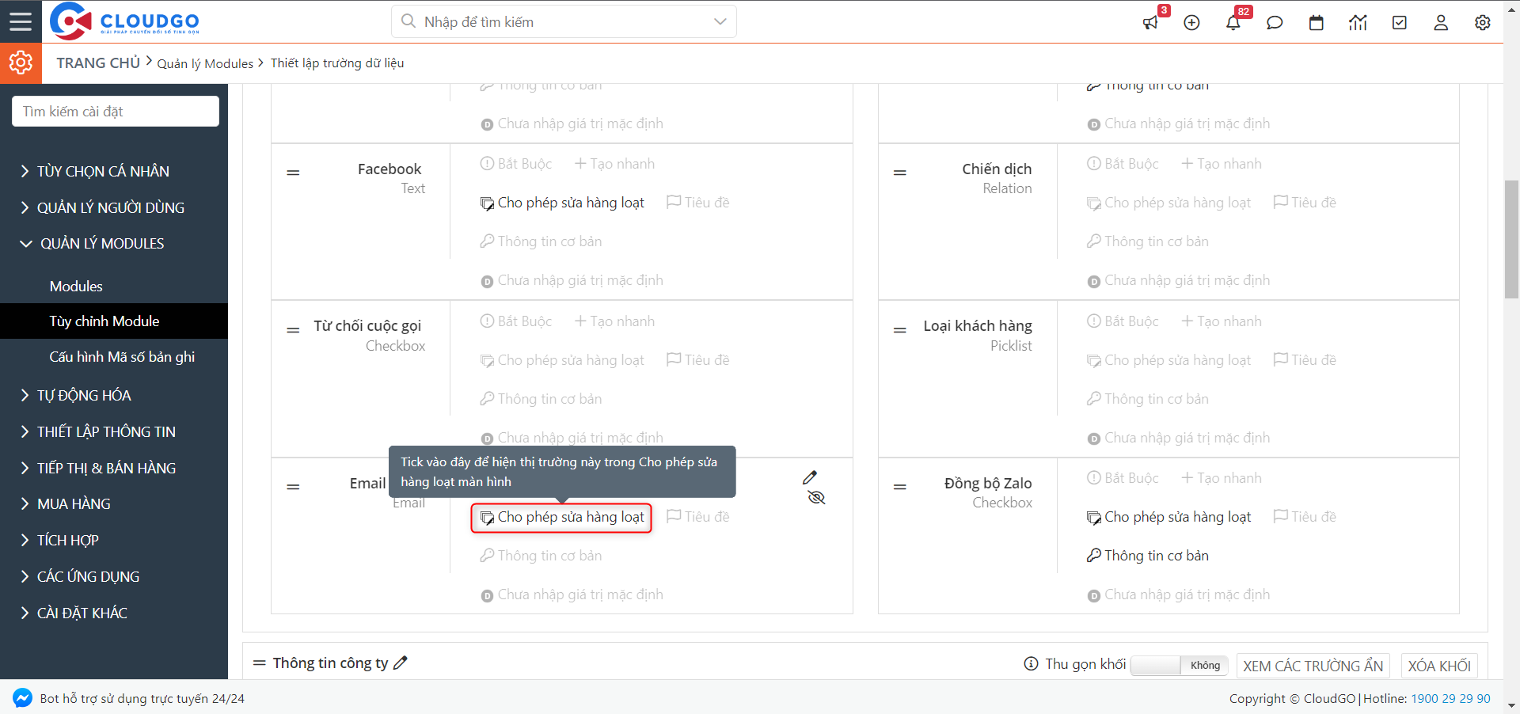Image resolution: width=1520 pixels, height=714 pixels.
Task: Collapse QUẢN LÝ MODULES section
Action: [x=101, y=244]
